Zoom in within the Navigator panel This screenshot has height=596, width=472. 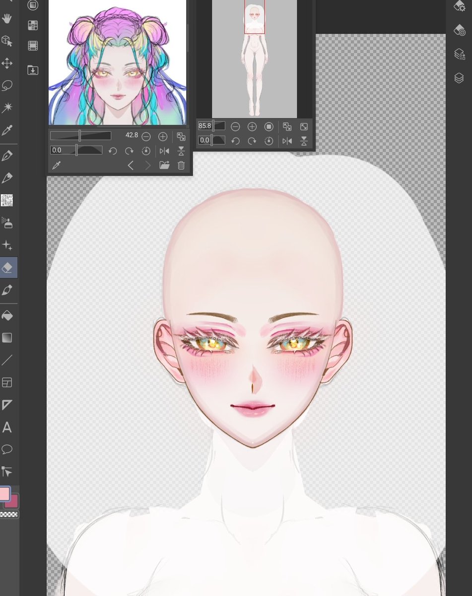[252, 127]
